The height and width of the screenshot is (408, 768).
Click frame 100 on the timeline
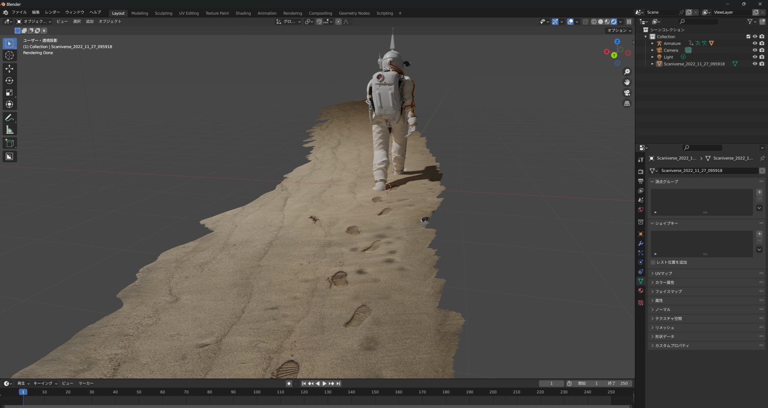pyautogui.click(x=257, y=392)
